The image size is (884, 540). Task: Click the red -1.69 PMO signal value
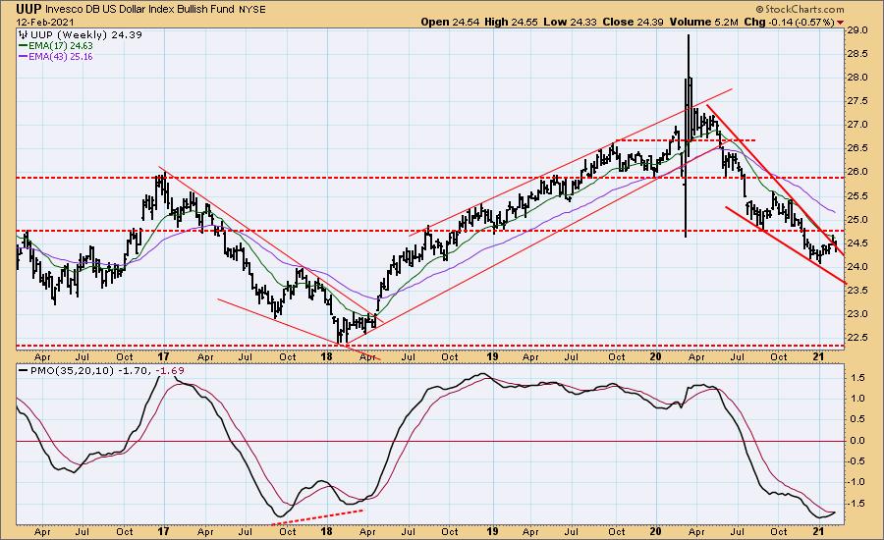(170, 371)
